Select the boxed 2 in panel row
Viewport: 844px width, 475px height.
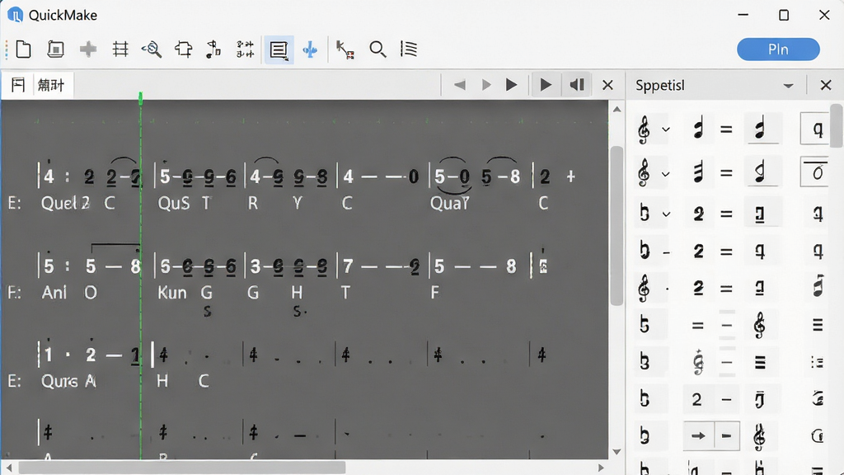[x=696, y=399]
